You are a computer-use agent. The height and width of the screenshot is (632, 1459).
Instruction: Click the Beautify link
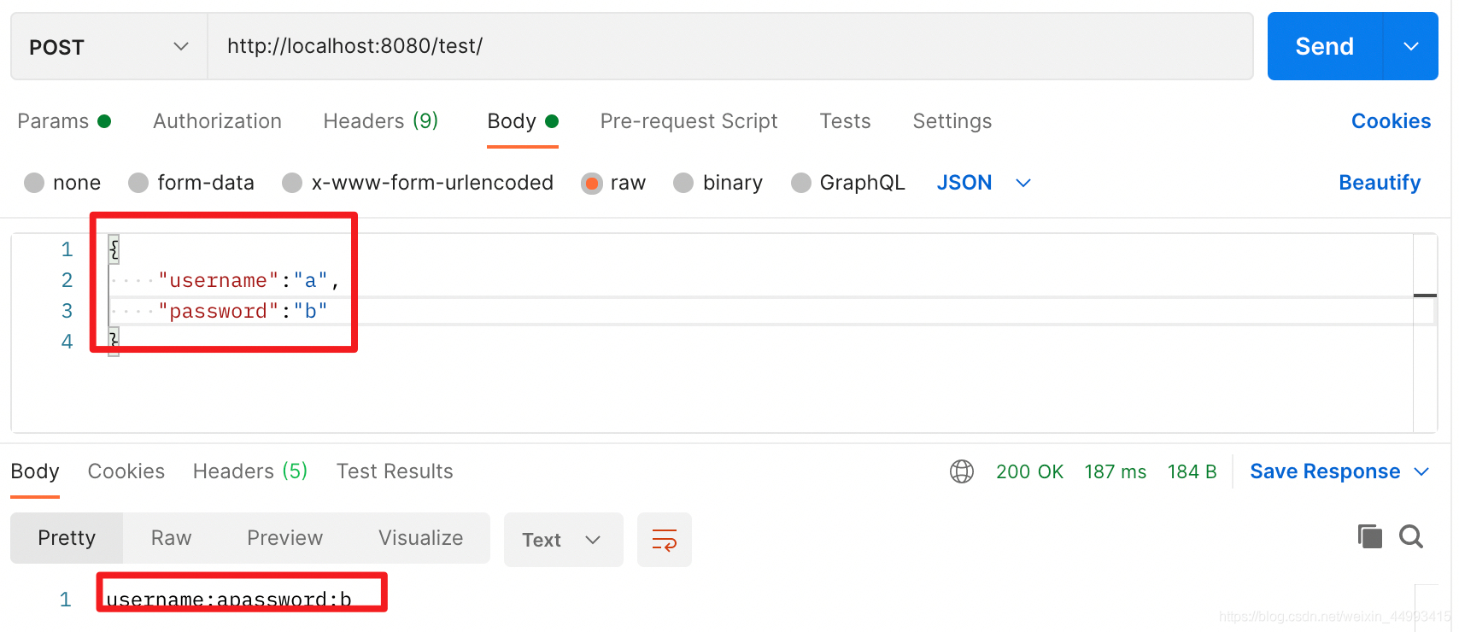(1379, 183)
